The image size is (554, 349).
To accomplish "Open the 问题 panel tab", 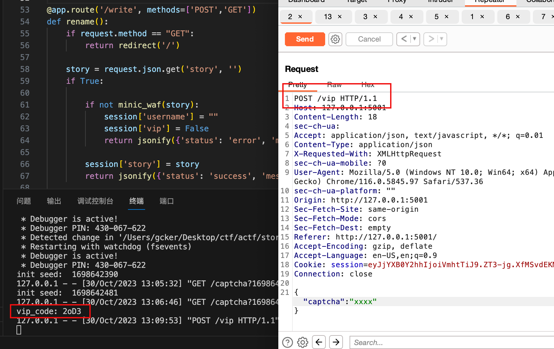I will [24, 201].
